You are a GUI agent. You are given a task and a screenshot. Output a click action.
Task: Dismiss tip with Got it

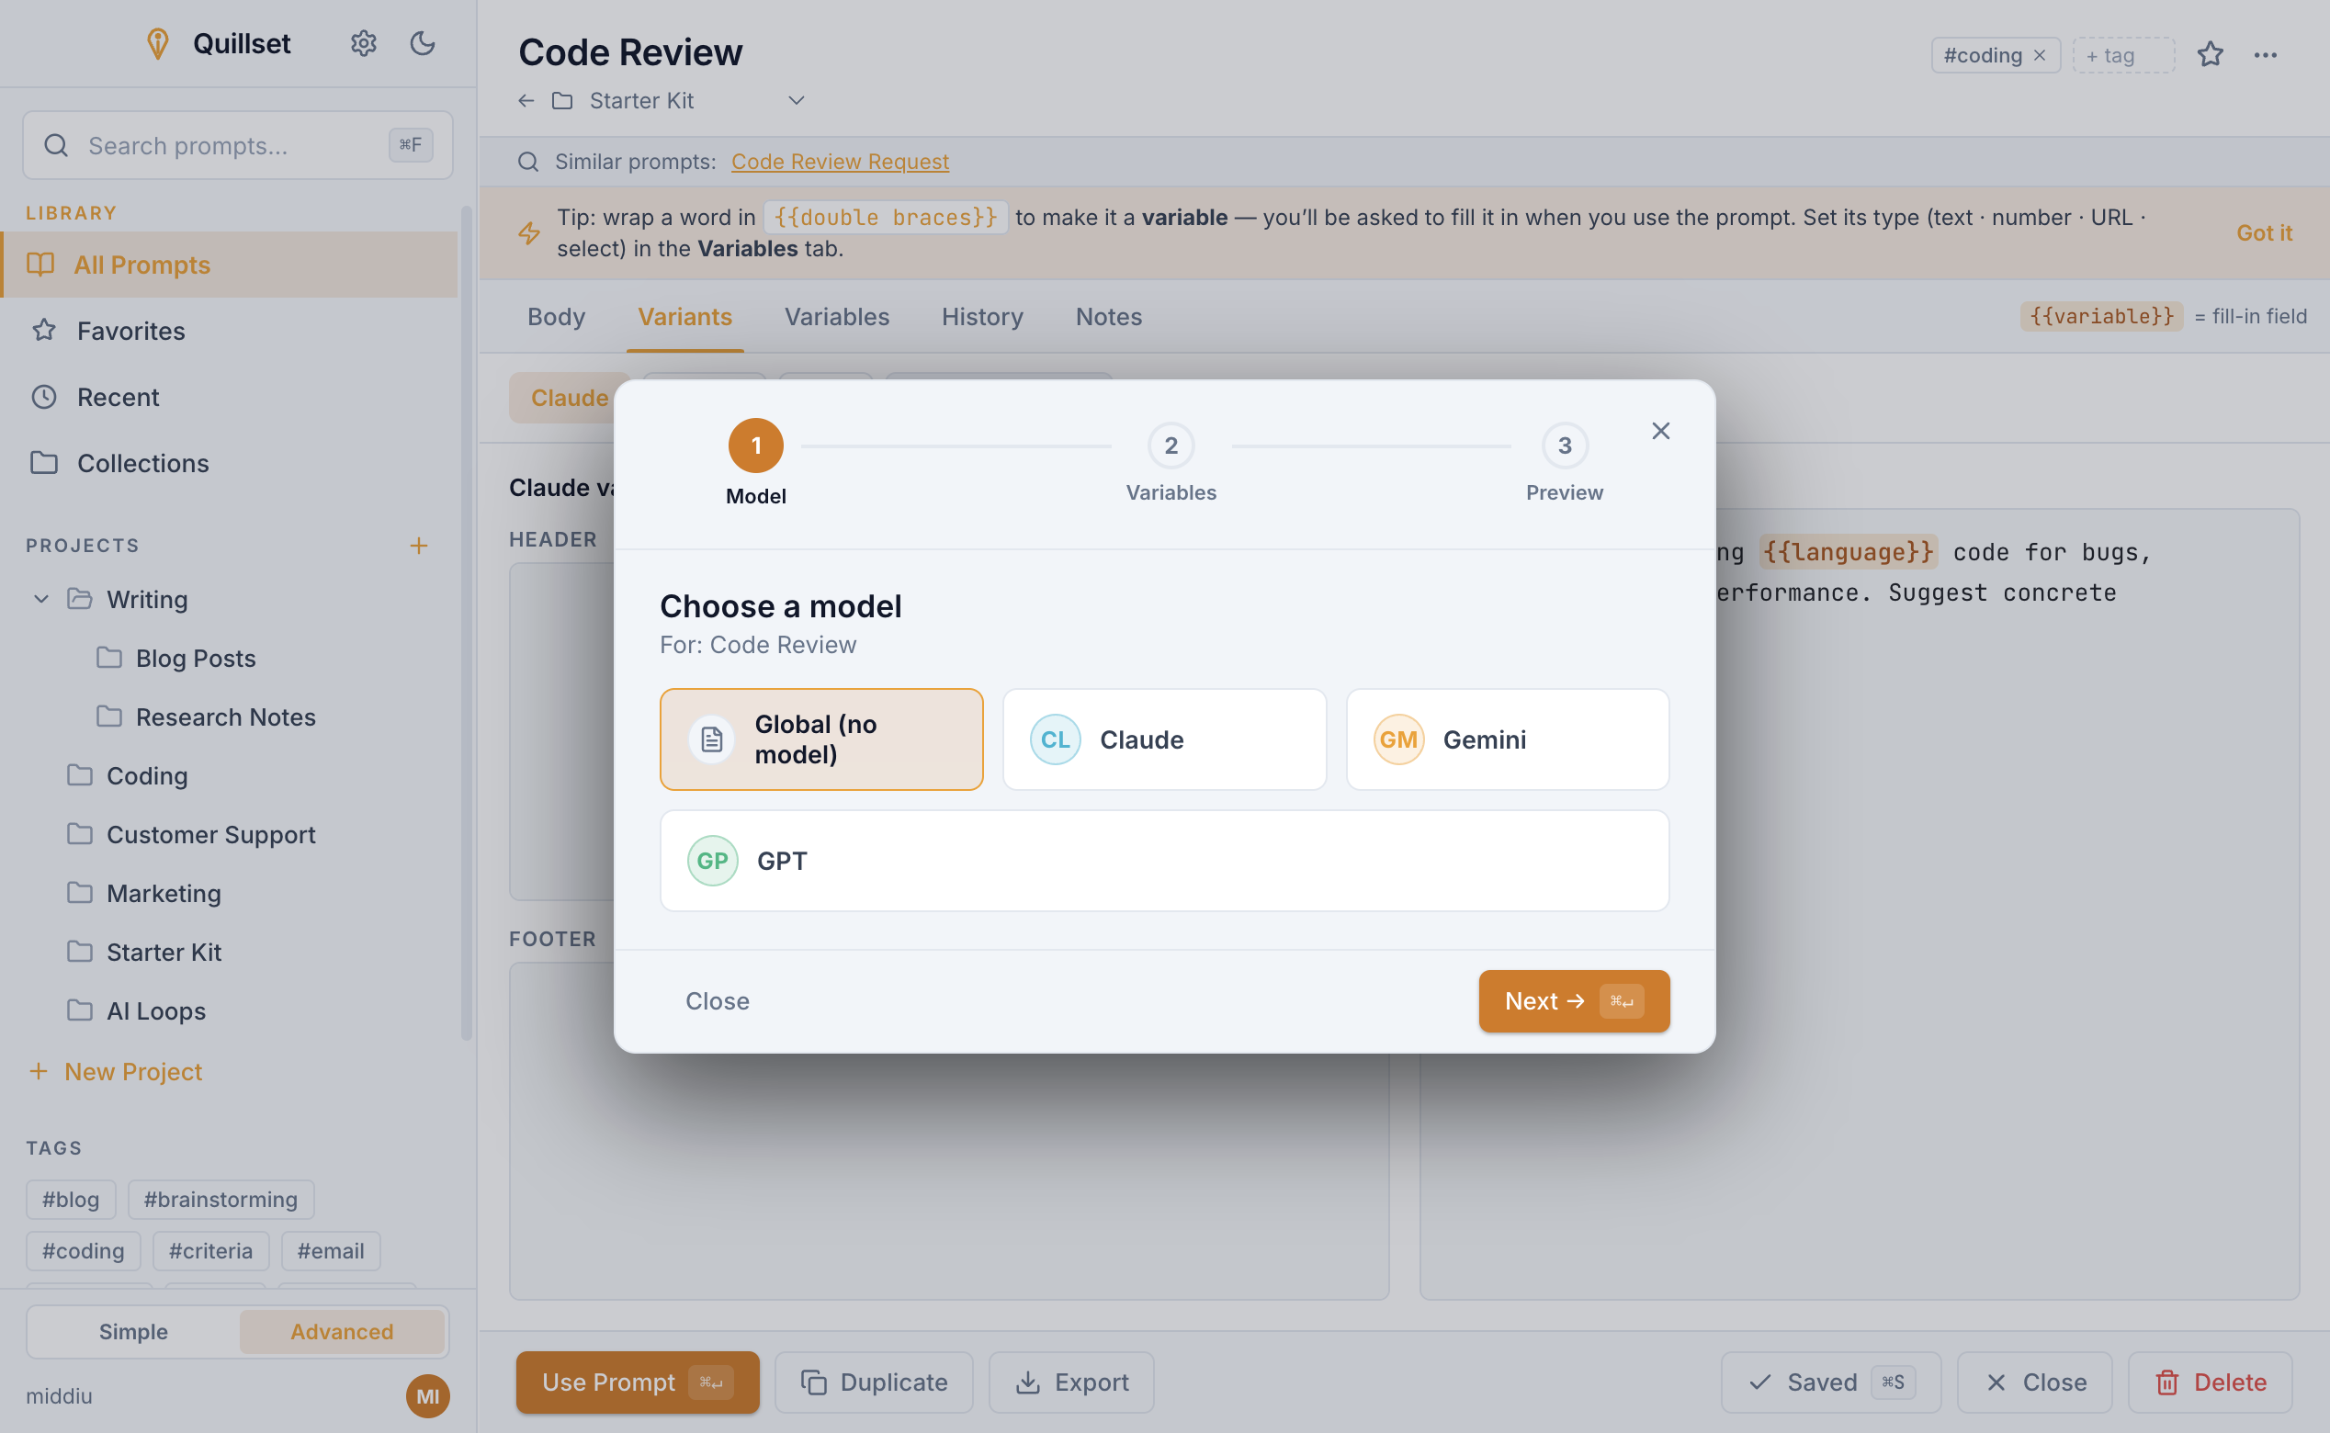[x=2264, y=233]
